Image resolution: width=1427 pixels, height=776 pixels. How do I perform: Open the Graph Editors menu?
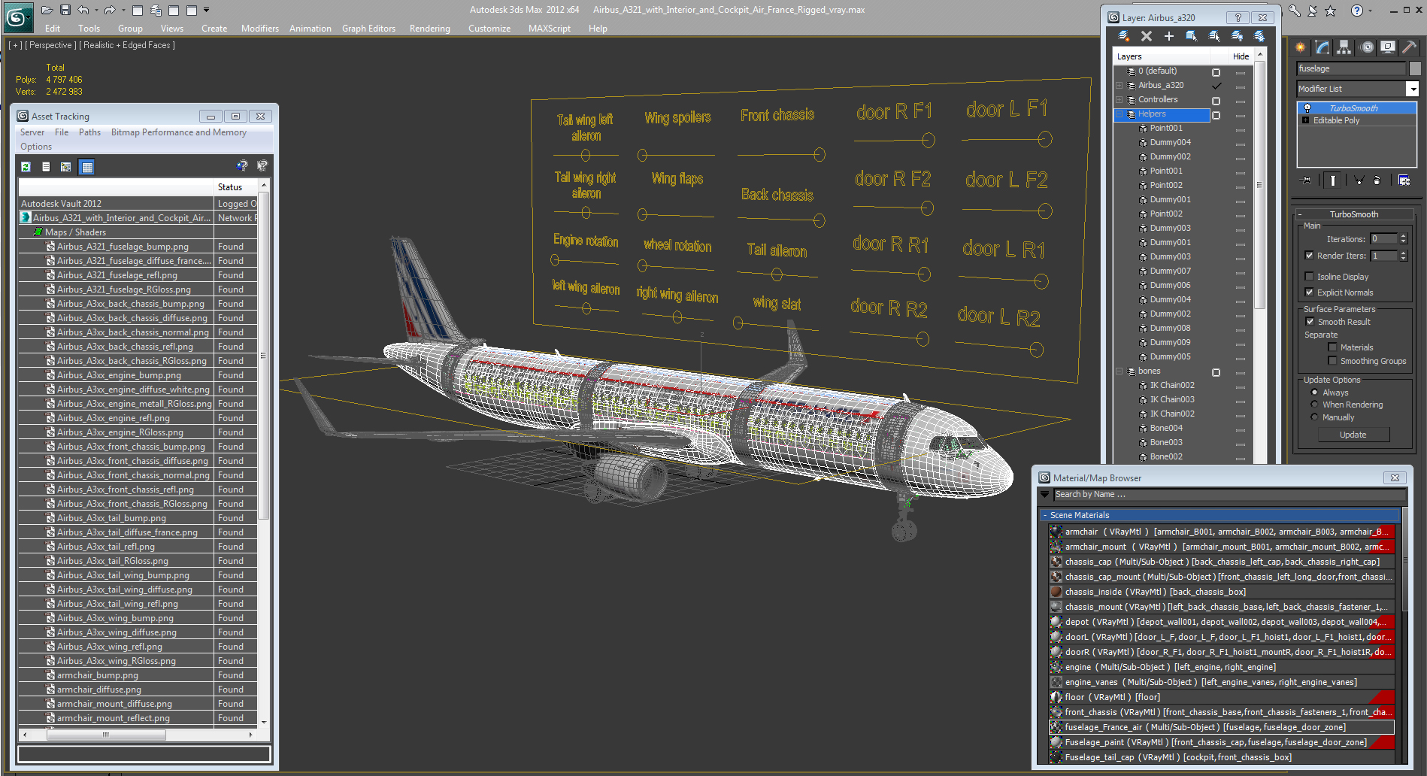368,29
